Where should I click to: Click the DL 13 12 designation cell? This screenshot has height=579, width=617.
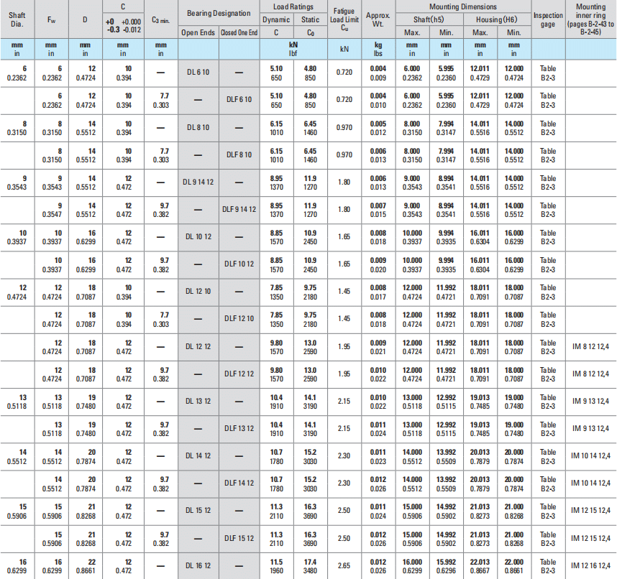[x=198, y=401]
